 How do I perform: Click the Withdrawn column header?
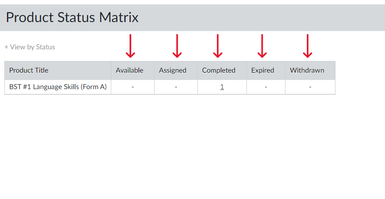click(x=307, y=71)
